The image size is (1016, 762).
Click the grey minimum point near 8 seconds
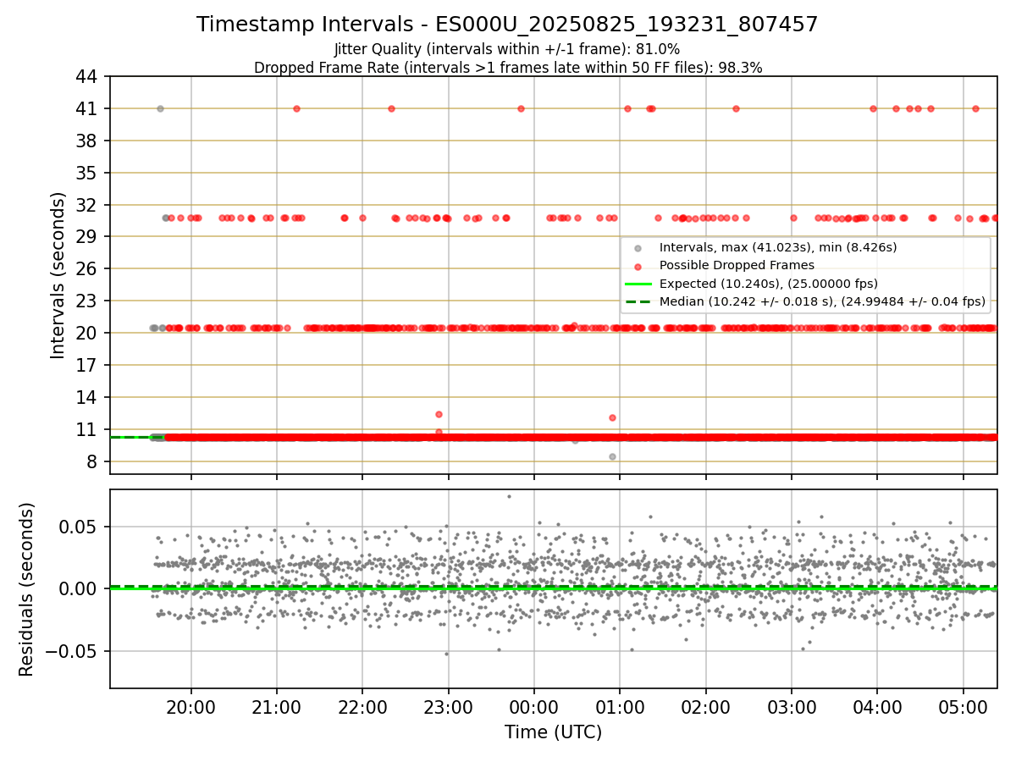tap(612, 456)
